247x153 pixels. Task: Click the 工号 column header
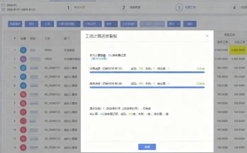point(47,38)
